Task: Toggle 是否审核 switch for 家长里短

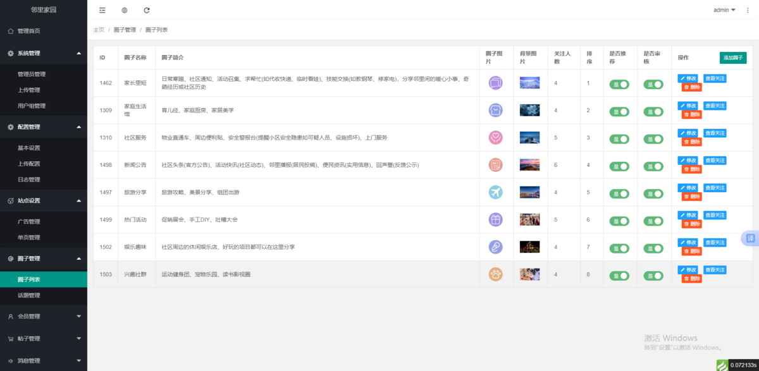Action: tap(653, 85)
